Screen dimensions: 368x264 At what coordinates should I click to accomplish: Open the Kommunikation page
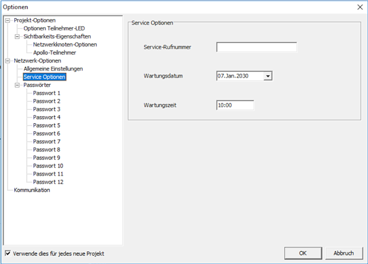tap(32, 190)
